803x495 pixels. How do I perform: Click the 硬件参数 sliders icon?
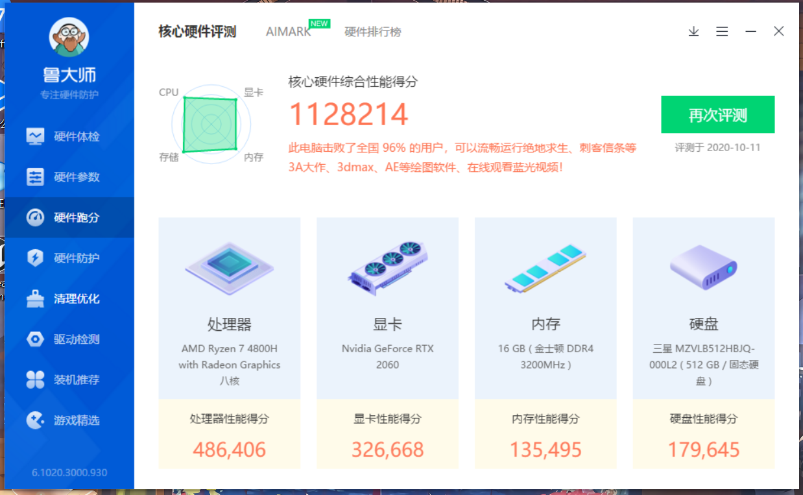pos(35,177)
